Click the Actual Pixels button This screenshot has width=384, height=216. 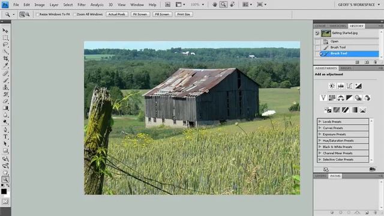click(116, 14)
